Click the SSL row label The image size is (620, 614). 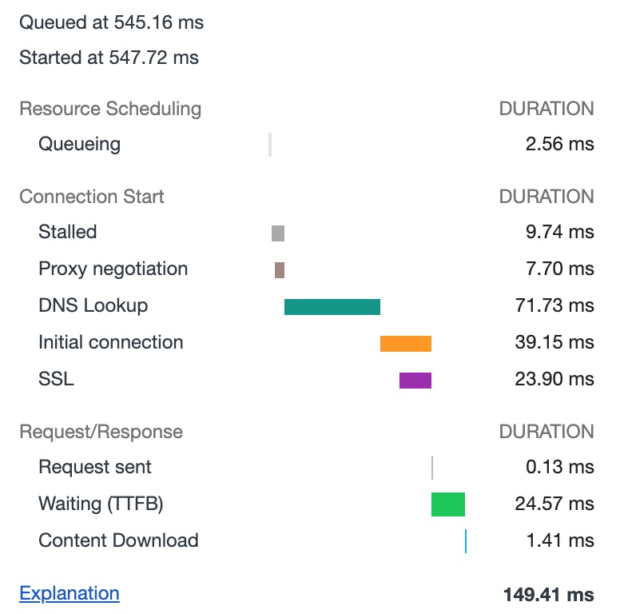pos(56,379)
